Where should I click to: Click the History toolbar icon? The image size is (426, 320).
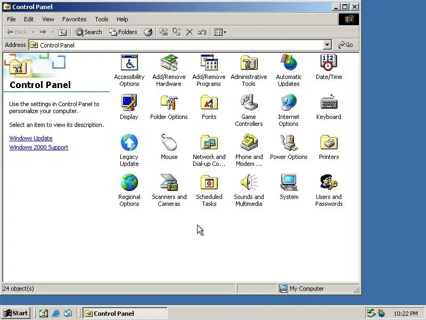pos(148,32)
